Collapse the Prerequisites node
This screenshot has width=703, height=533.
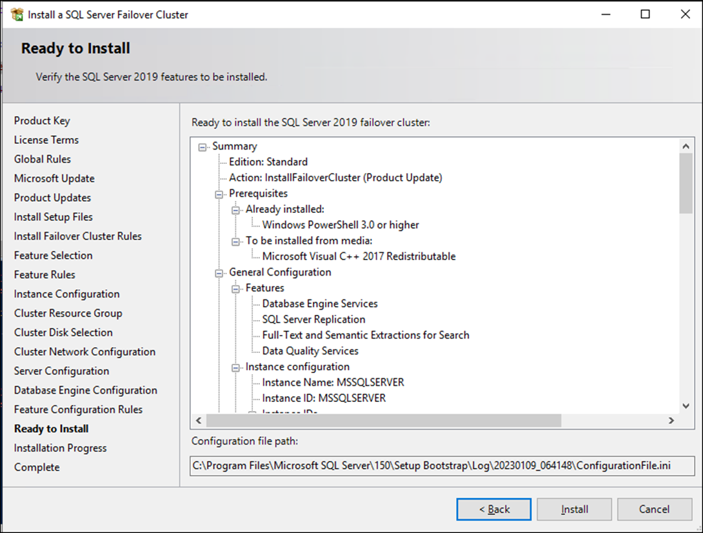coord(219,194)
